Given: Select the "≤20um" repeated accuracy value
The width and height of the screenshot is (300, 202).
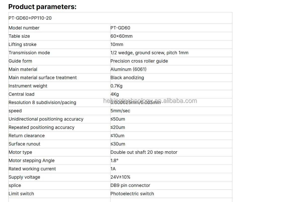Looking at the screenshot, I should click(x=118, y=127).
